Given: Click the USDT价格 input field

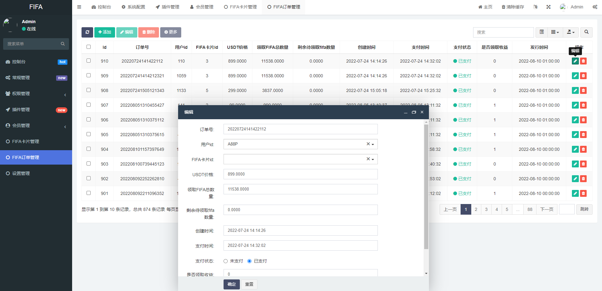Looking at the screenshot, I should pos(300,174).
